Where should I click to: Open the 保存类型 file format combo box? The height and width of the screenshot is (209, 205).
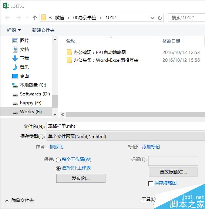[x=126, y=136]
